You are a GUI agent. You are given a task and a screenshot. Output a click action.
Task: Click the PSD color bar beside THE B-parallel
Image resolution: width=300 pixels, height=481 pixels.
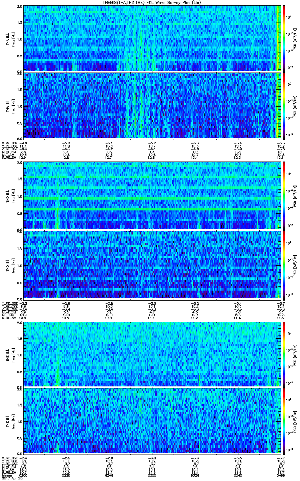pos(284,421)
